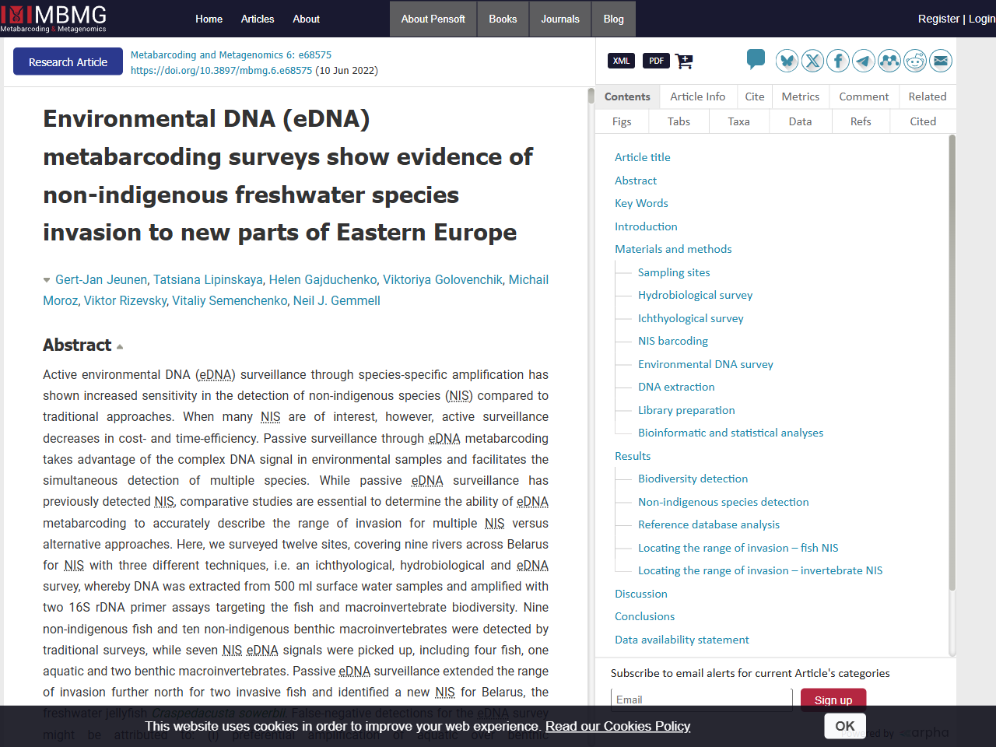Expand the authors list triangle
The image size is (996, 747).
(47, 280)
